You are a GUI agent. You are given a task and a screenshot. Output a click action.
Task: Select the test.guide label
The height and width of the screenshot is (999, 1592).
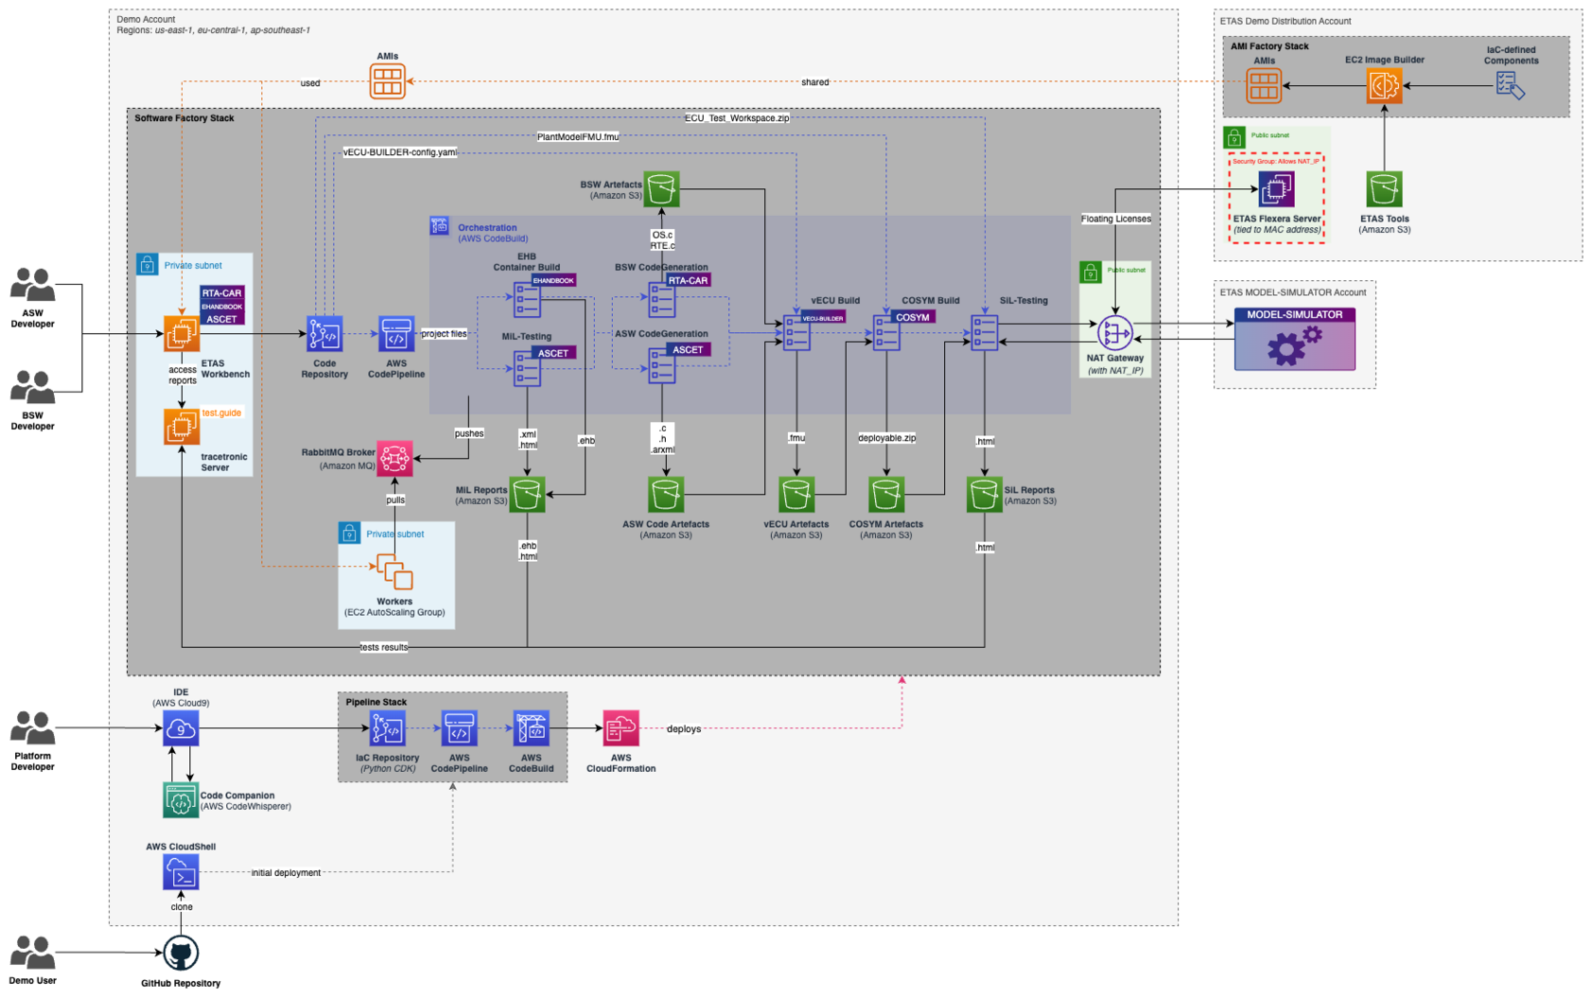click(221, 412)
